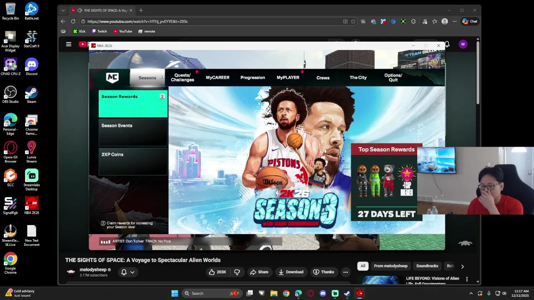Open the tab search dropdown arrow
Image resolution: width=534 pixels, height=300 pixels.
pos(63,10)
